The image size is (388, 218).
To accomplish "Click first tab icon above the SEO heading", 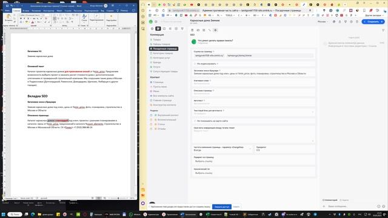I will point(192,30).
